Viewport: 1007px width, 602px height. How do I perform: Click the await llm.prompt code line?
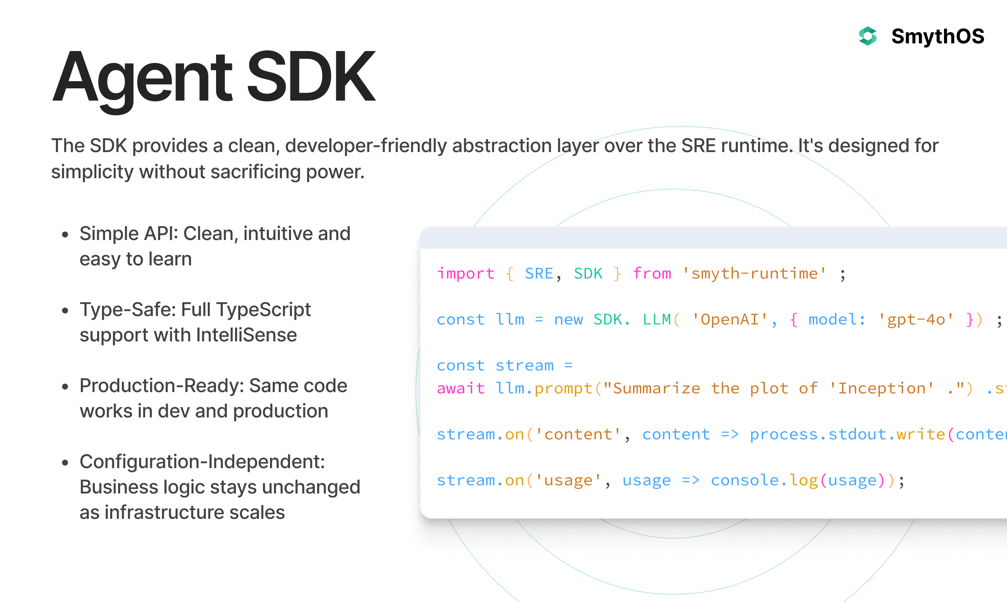(690, 389)
